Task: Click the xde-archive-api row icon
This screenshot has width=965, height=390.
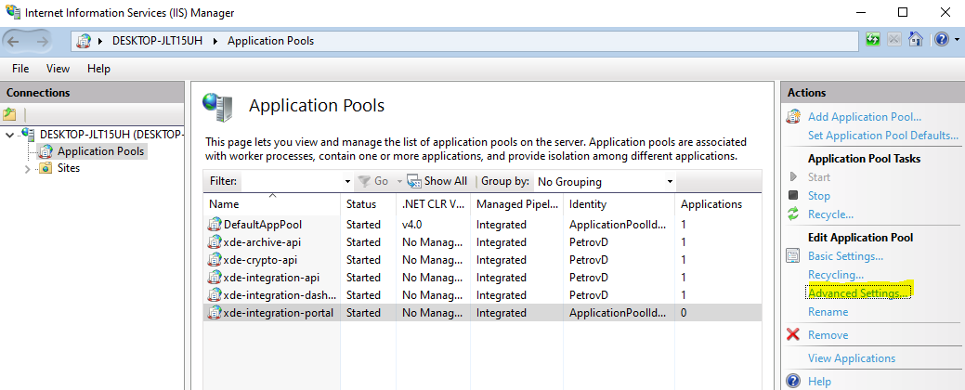Action: 215,242
